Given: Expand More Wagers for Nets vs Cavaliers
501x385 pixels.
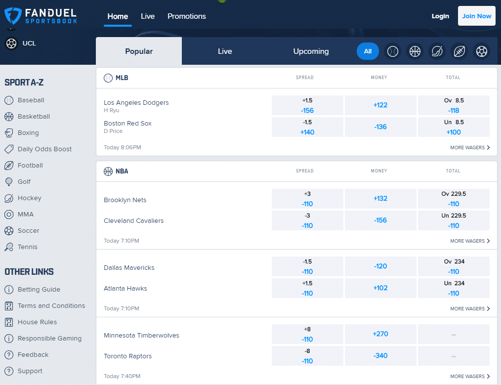Looking at the screenshot, I should (x=470, y=241).
